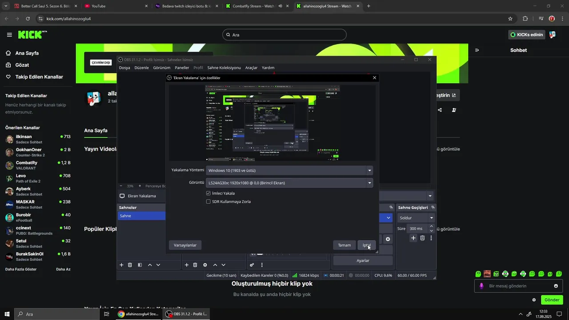
Task: Click the KICKs edinin button
Action: (x=527, y=35)
